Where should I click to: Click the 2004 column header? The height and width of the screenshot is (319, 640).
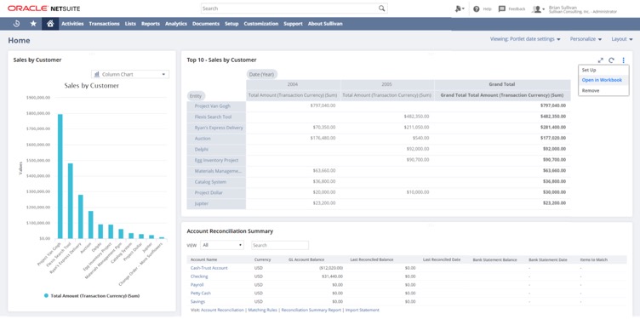(293, 84)
